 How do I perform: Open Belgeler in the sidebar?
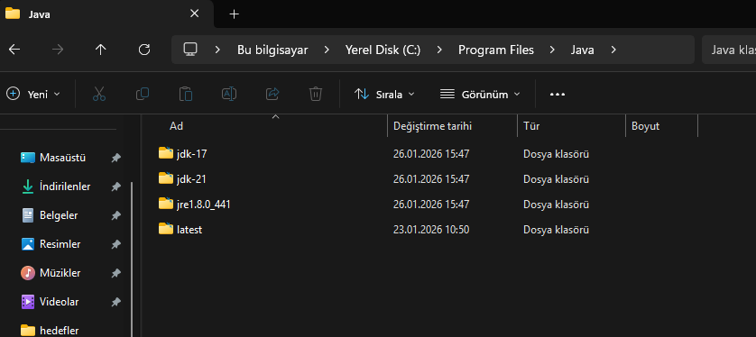tap(50, 215)
